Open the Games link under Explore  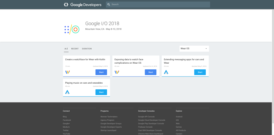179,127
